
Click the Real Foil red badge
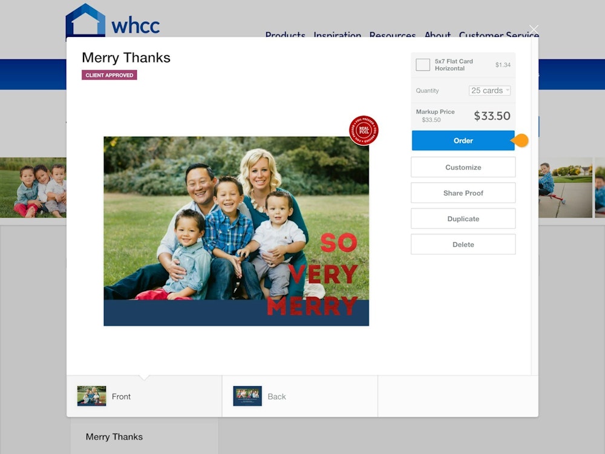click(x=364, y=130)
